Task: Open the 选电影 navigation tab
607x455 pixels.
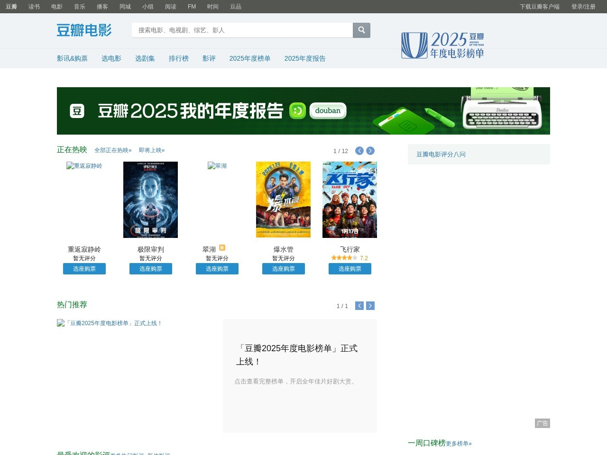Action: click(111, 58)
